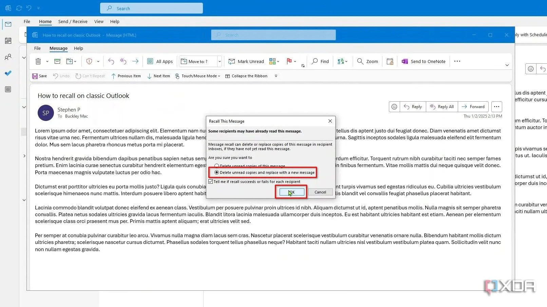This screenshot has width=547, height=307.
Task: Open the Report shield dropdown arrow
Action: pyautogui.click(x=98, y=61)
